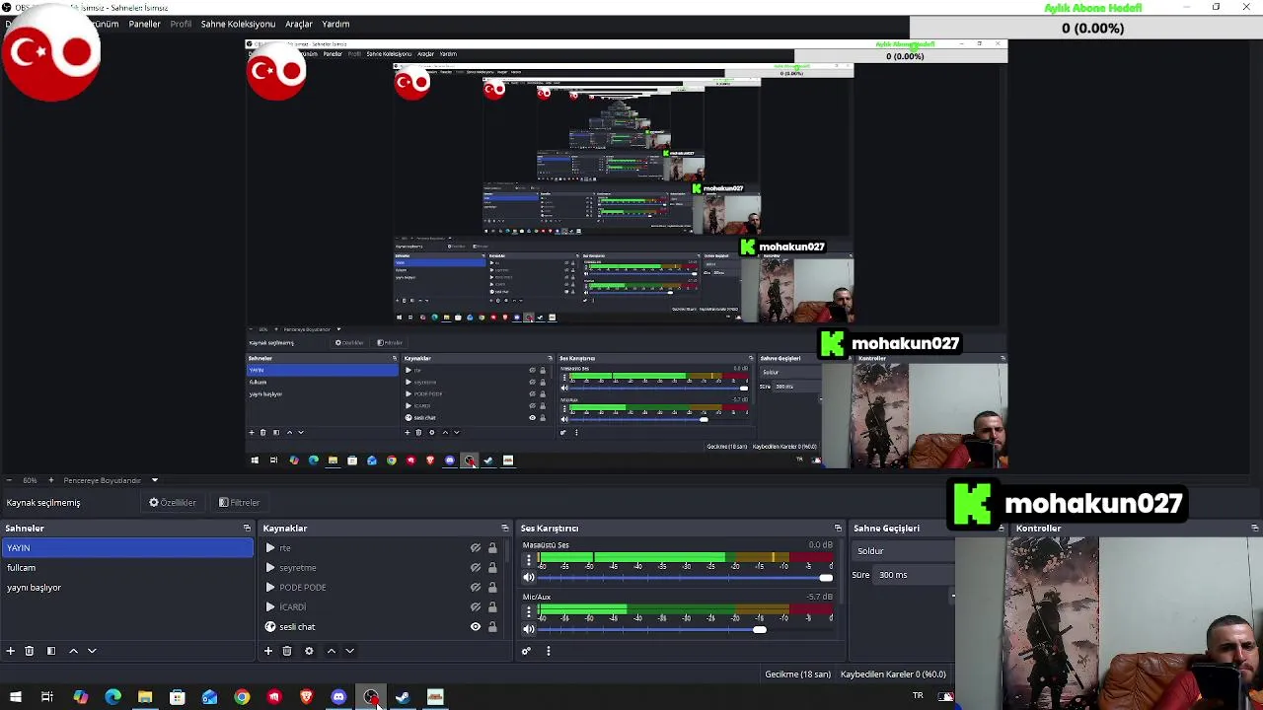The width and height of the screenshot is (1263, 710).
Task: Open the Soldur transition dropdown
Action: [903, 551]
